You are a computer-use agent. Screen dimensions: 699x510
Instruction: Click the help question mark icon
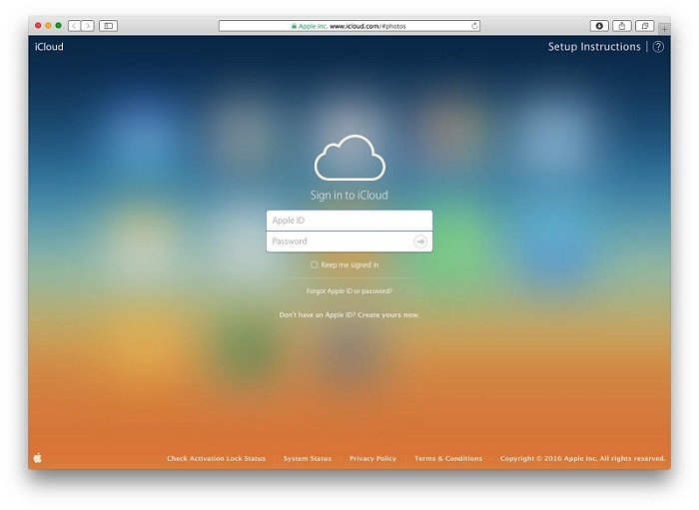pyautogui.click(x=658, y=47)
